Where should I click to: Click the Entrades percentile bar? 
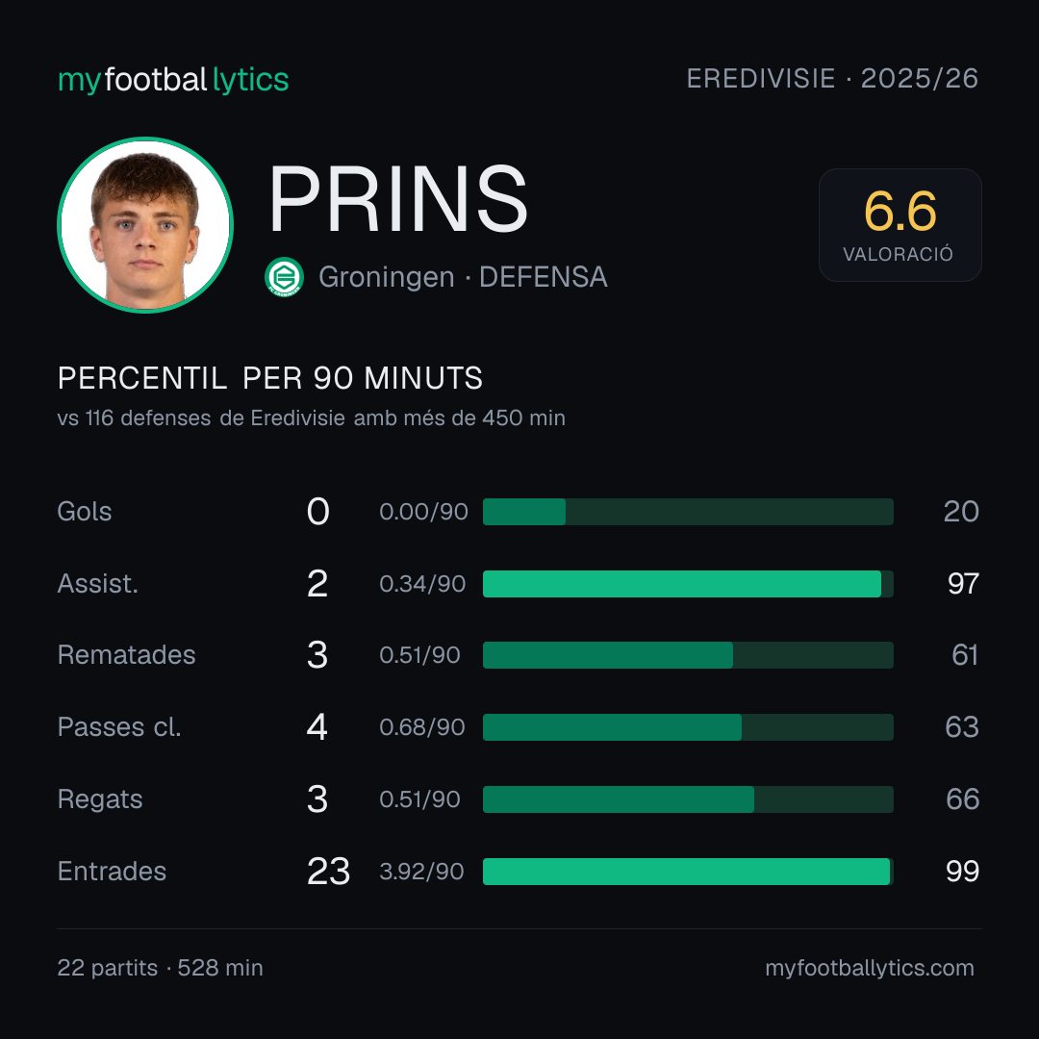[x=688, y=872]
